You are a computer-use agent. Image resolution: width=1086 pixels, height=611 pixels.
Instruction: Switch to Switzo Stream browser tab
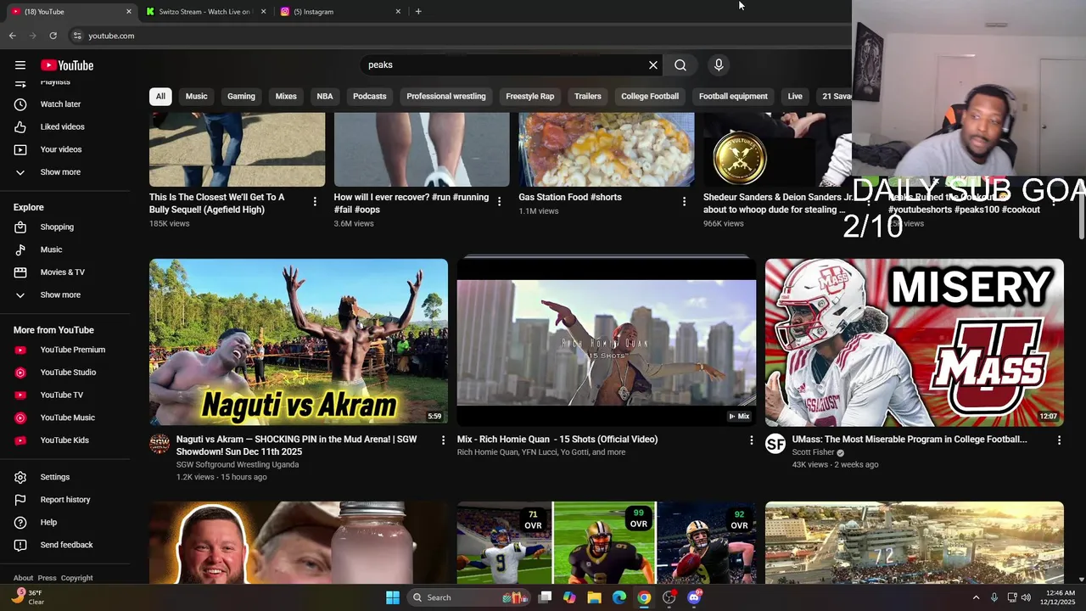pyautogui.click(x=204, y=12)
